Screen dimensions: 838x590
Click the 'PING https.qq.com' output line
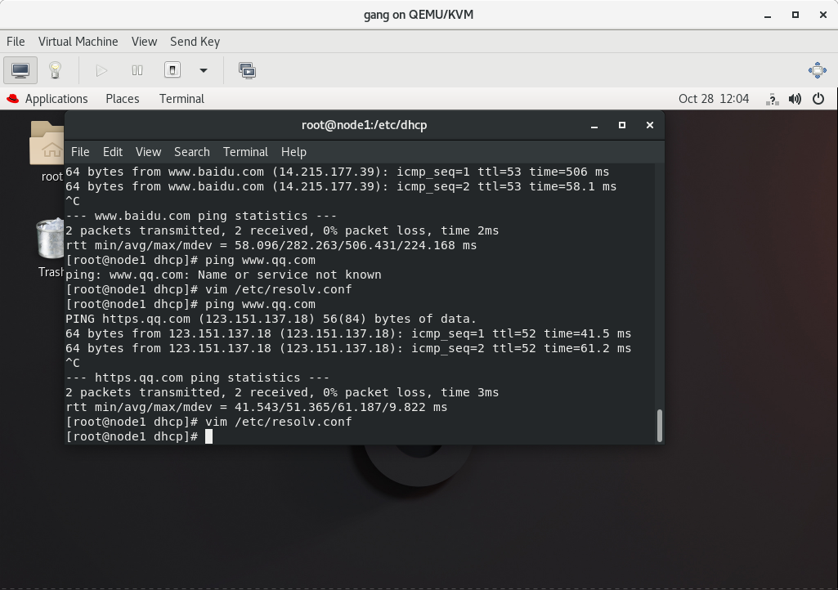[x=271, y=319]
